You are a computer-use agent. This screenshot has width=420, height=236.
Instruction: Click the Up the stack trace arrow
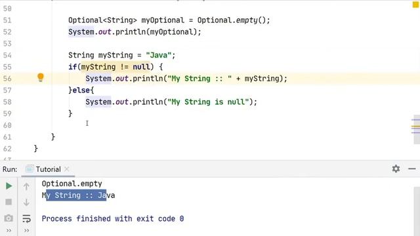pos(26,186)
